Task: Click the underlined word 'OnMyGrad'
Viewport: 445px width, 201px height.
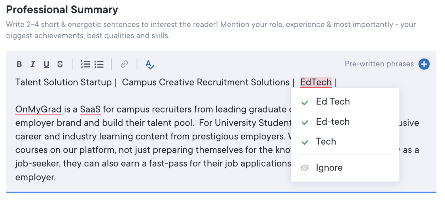Action: tap(38, 109)
